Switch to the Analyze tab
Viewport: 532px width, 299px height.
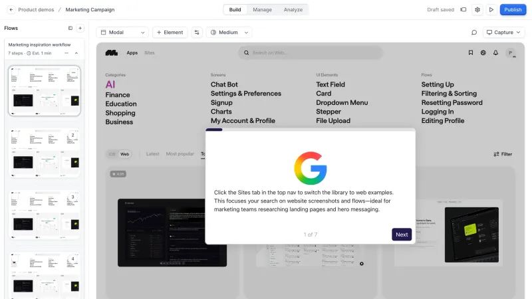coord(293,9)
